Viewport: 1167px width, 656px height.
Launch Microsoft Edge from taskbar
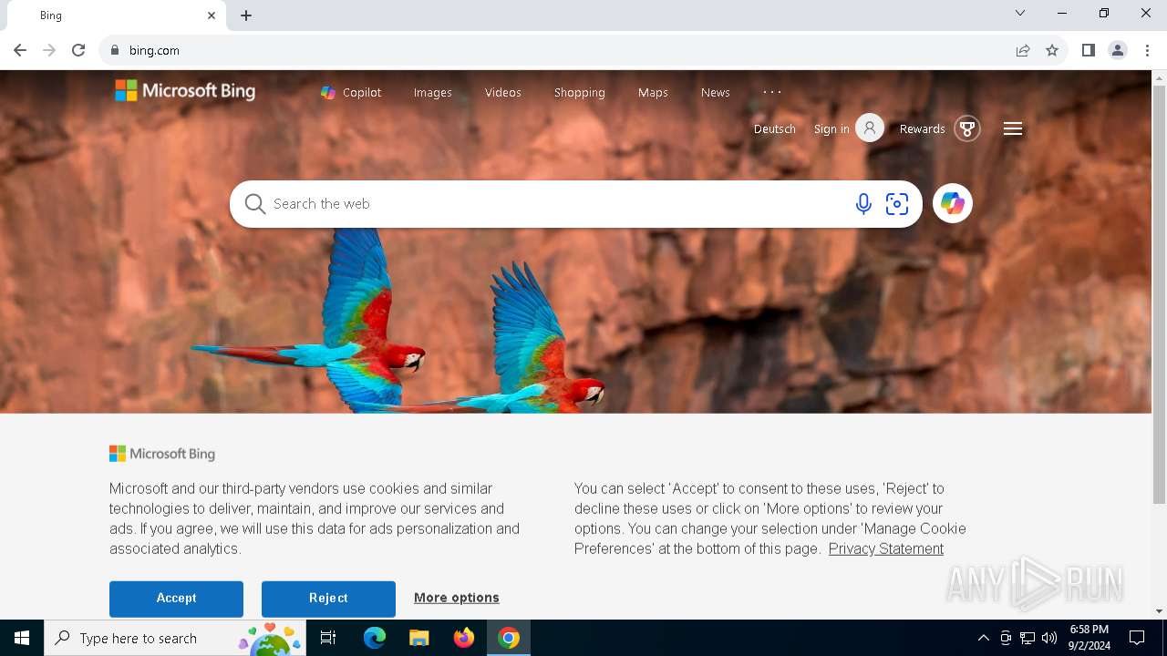(x=375, y=638)
